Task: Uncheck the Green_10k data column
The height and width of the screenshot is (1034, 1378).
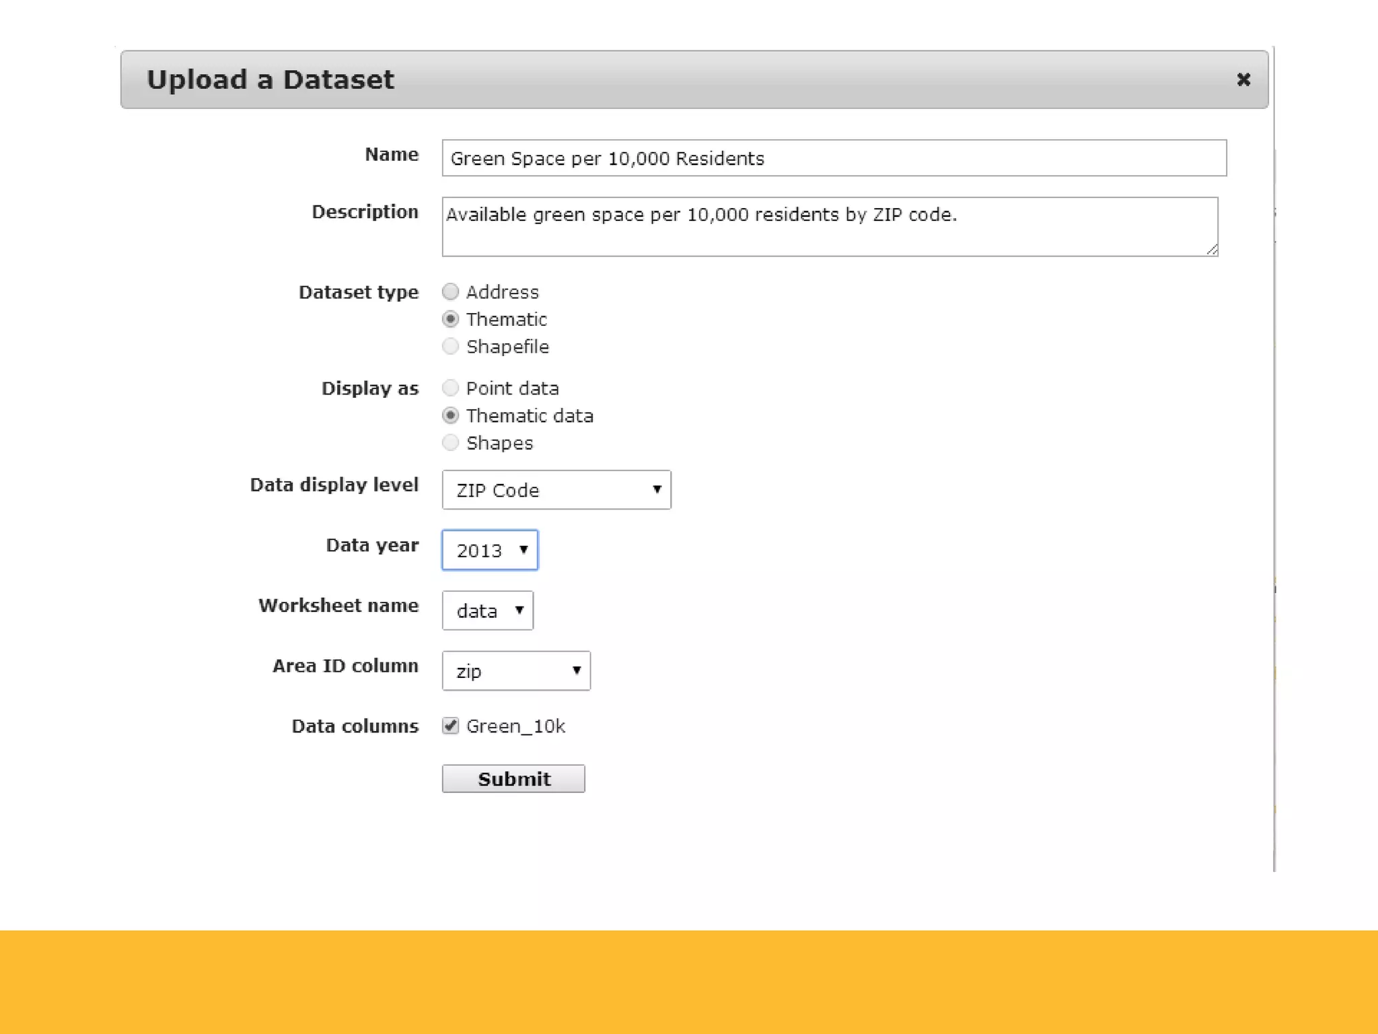Action: tap(450, 726)
